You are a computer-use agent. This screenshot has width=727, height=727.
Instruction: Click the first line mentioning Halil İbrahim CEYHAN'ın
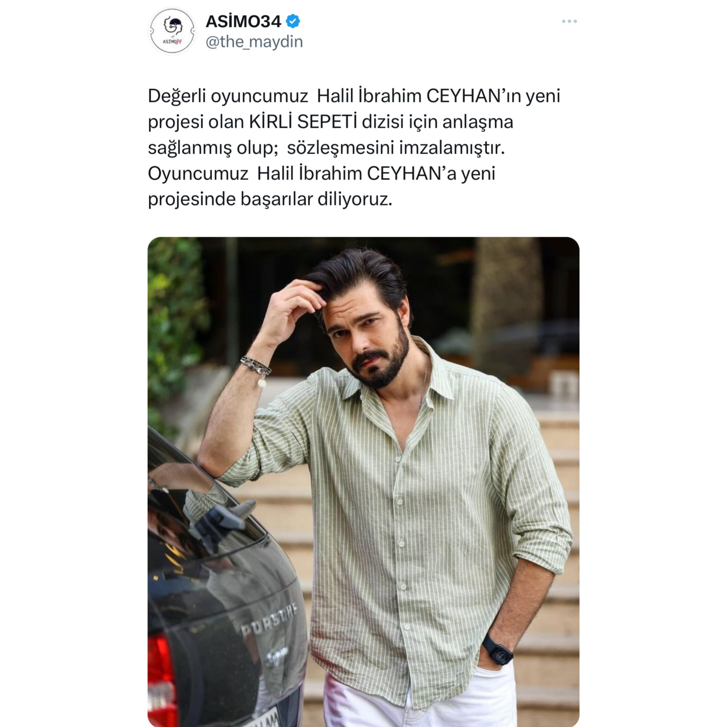point(354,96)
